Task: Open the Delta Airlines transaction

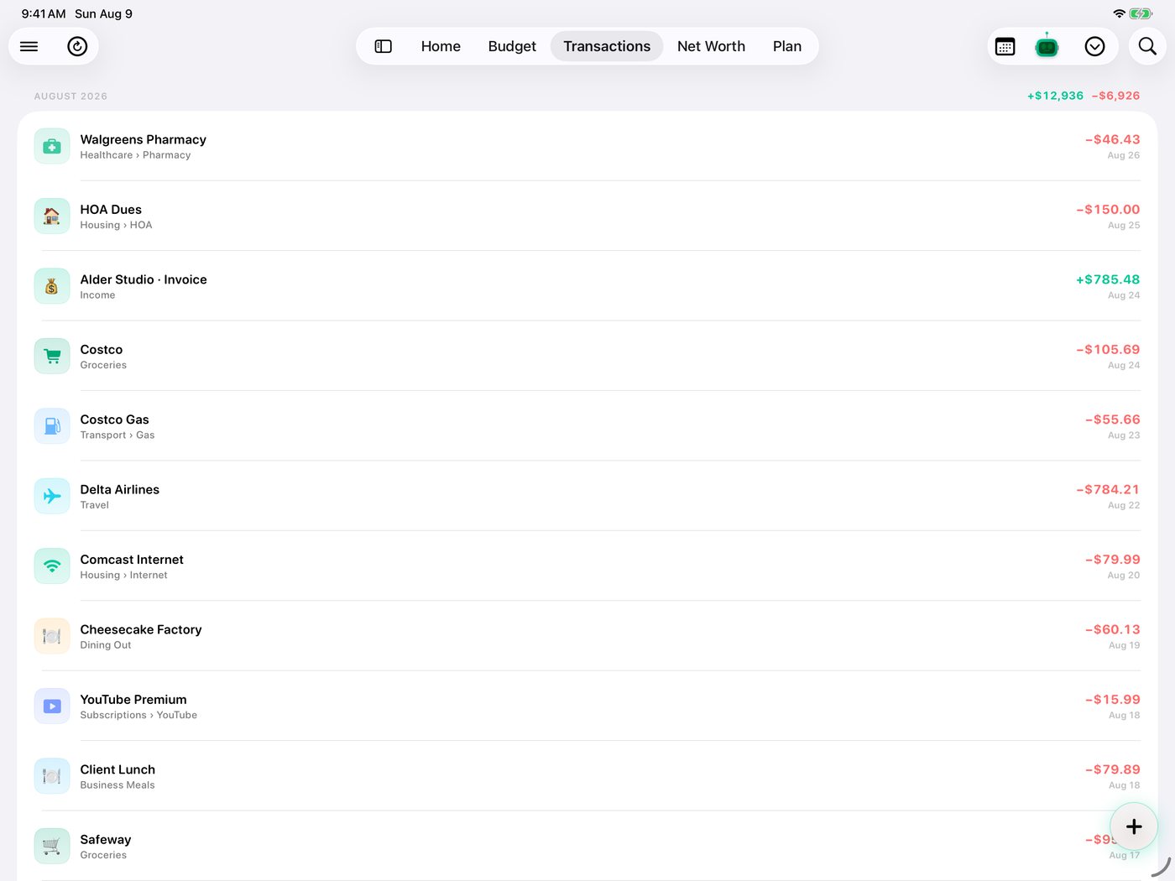Action: 587,496
